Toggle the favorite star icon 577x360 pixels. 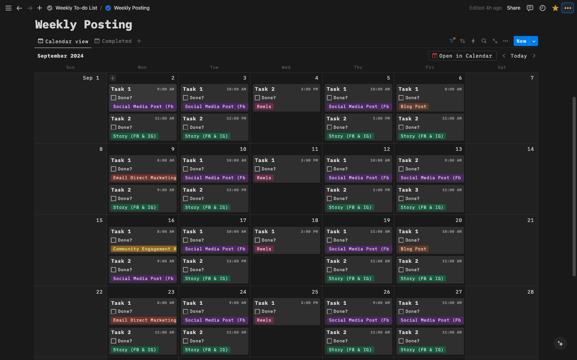(x=555, y=8)
